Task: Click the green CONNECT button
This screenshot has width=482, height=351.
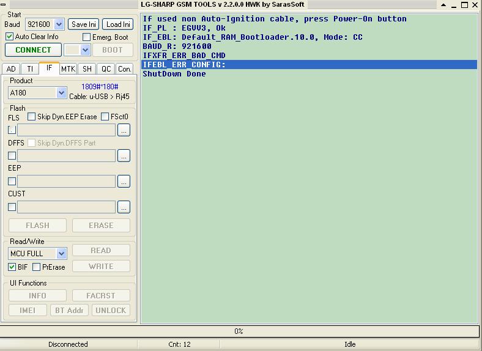Action: tap(33, 50)
